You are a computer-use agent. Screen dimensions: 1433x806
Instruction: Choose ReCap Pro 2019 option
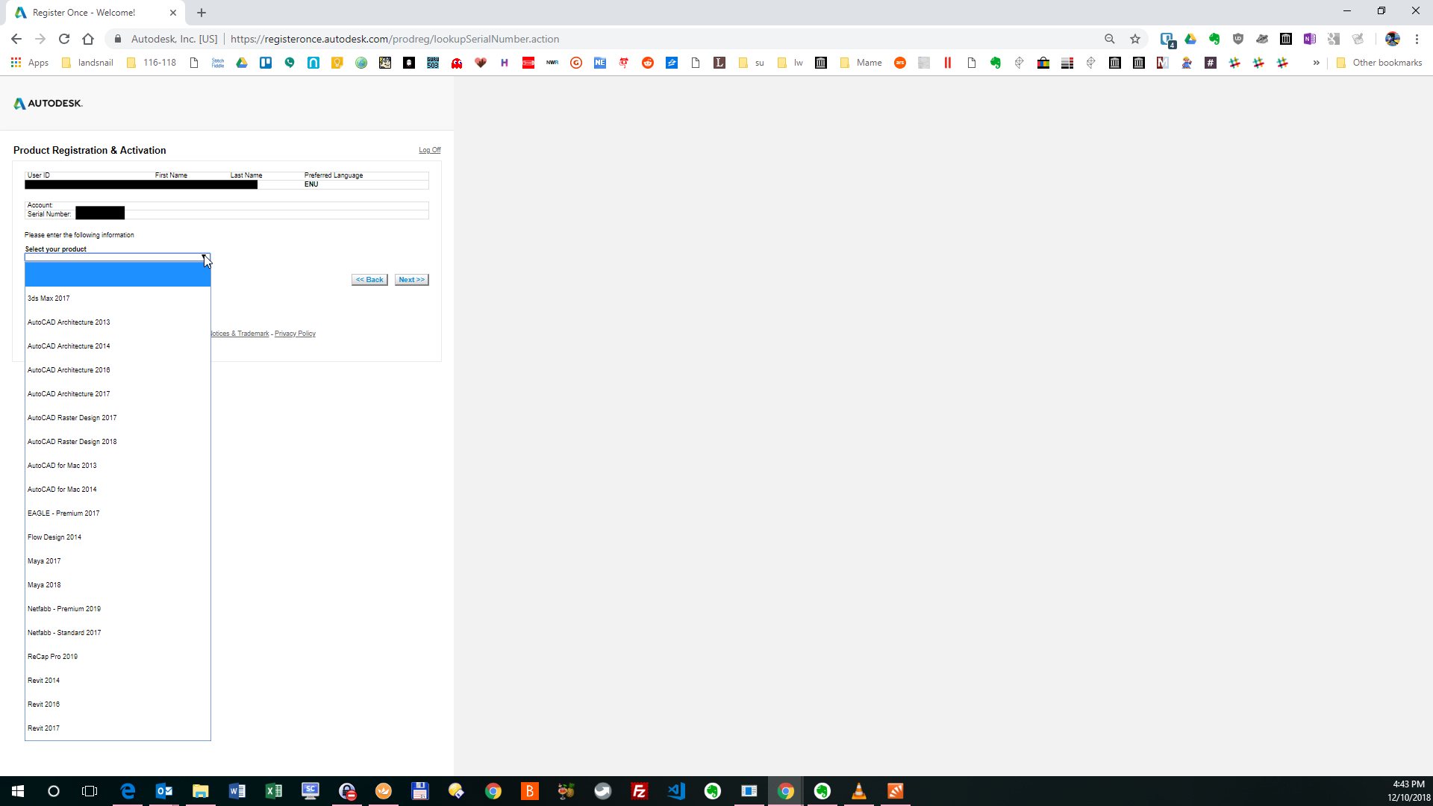118,657
